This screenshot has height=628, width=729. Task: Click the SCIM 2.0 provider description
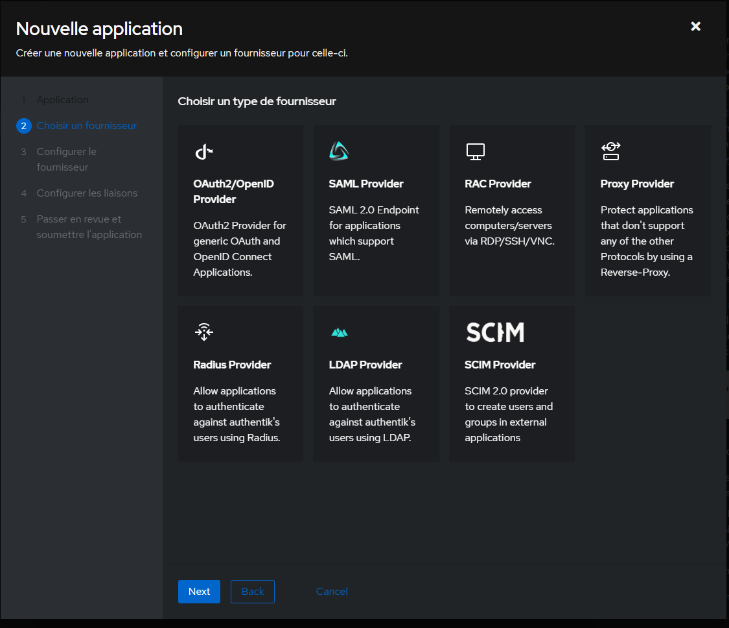pos(509,415)
